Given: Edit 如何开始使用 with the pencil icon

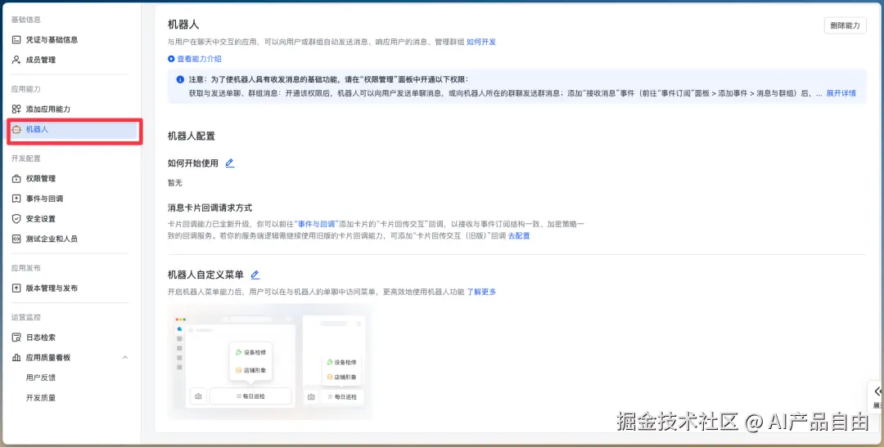Looking at the screenshot, I should pos(229,163).
